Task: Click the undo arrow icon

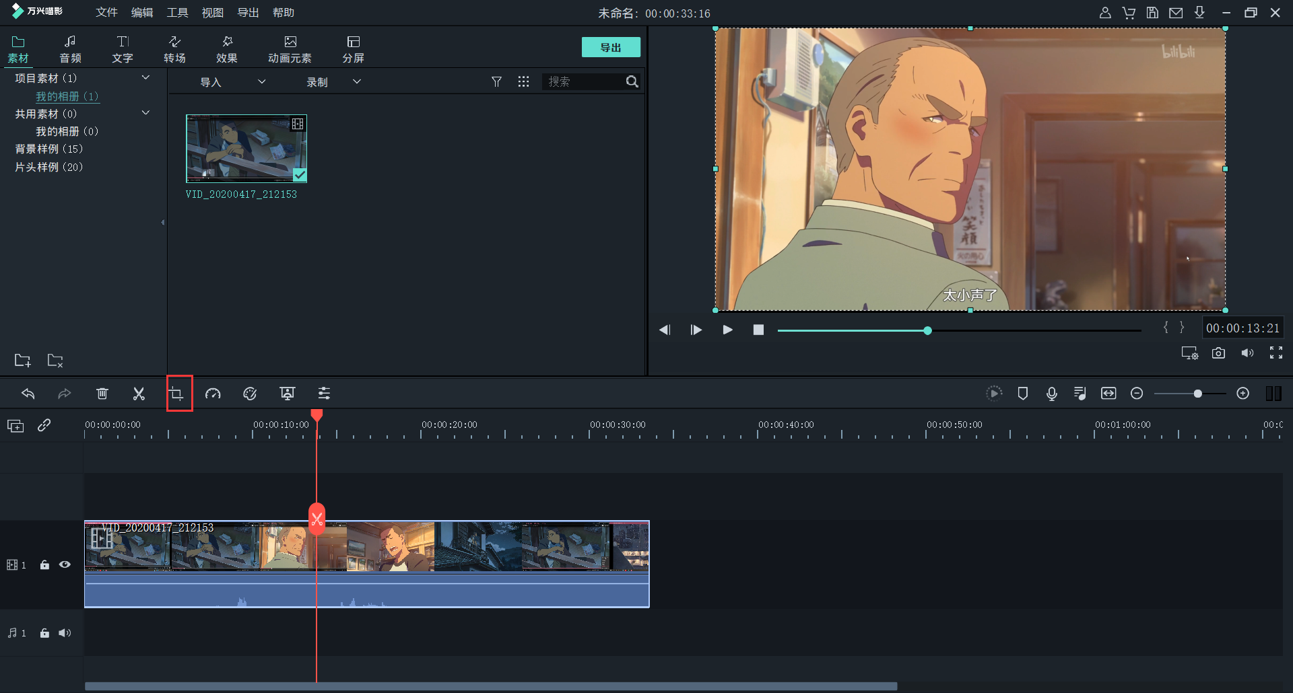Action: point(28,394)
